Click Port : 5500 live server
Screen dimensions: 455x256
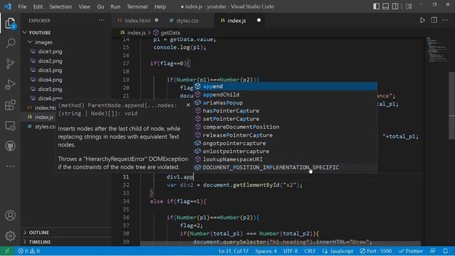pos(376,251)
